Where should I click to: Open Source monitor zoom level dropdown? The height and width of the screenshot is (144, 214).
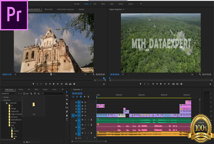pos(18,74)
